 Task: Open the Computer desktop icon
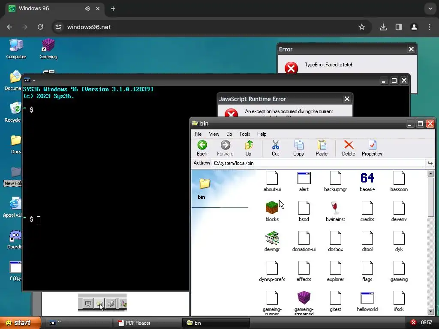16,49
